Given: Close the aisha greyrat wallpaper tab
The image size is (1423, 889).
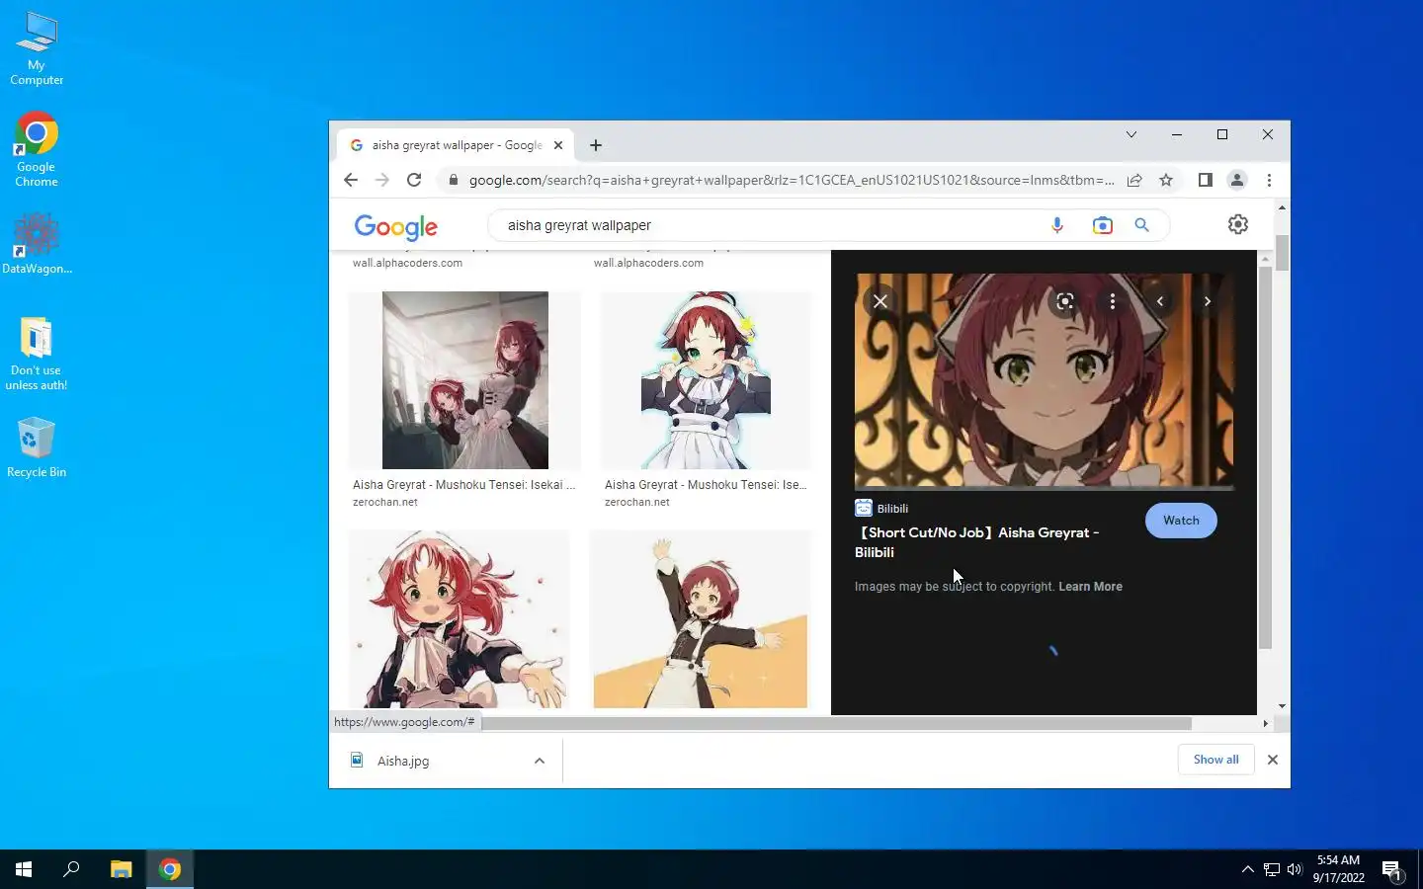Looking at the screenshot, I should [558, 145].
